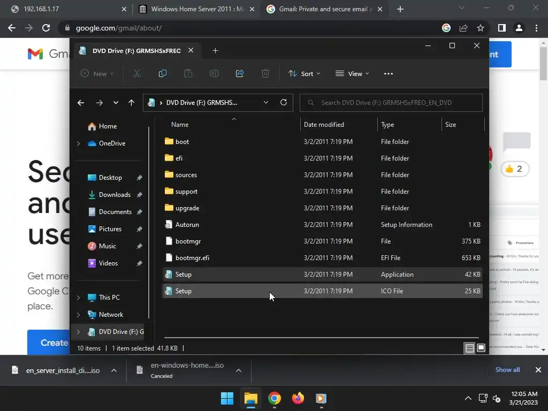Go back in Chrome browser

[x=12, y=28]
